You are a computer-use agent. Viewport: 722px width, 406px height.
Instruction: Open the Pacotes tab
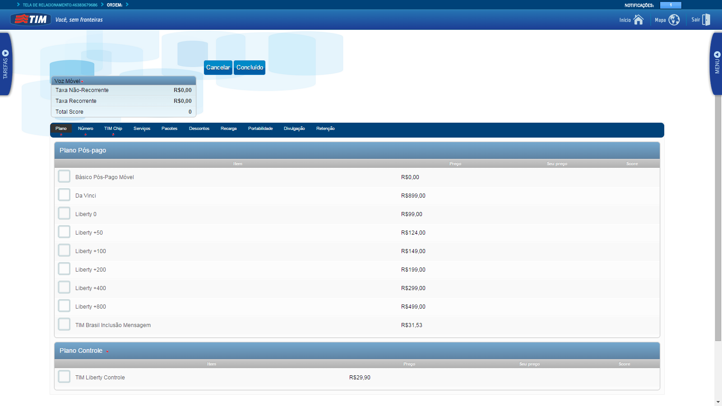click(x=169, y=129)
